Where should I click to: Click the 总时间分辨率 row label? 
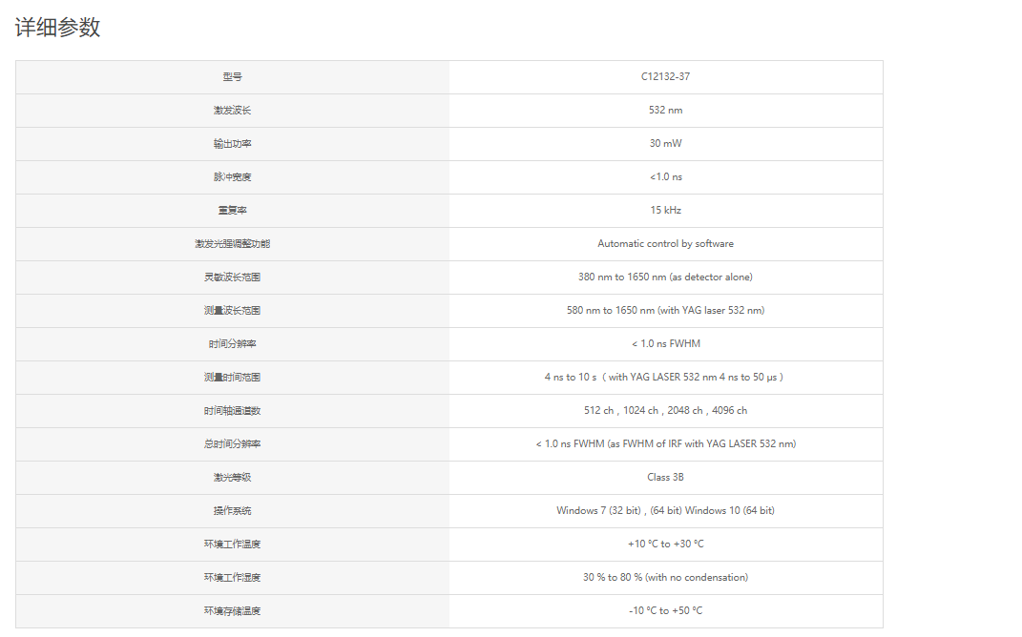pos(232,444)
